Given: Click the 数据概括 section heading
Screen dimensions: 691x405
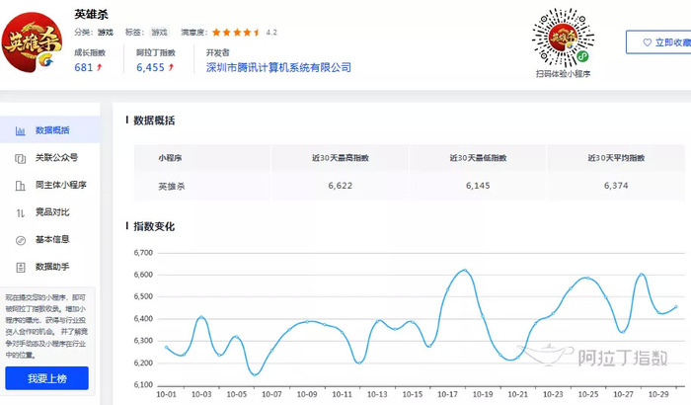Looking at the screenshot, I should coord(154,121).
